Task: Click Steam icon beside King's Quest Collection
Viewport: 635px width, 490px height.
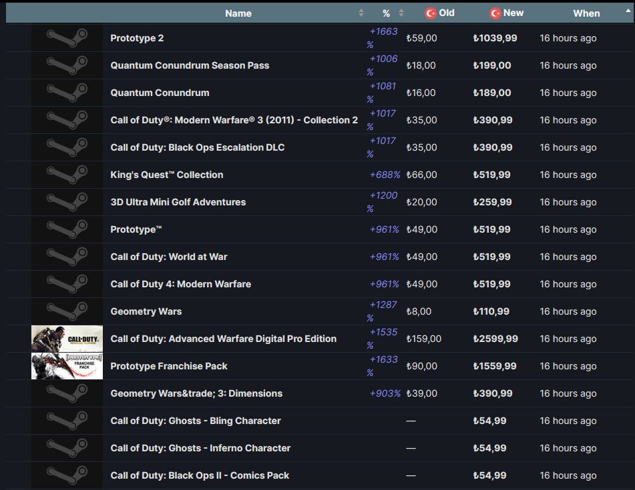Action: tap(67, 175)
